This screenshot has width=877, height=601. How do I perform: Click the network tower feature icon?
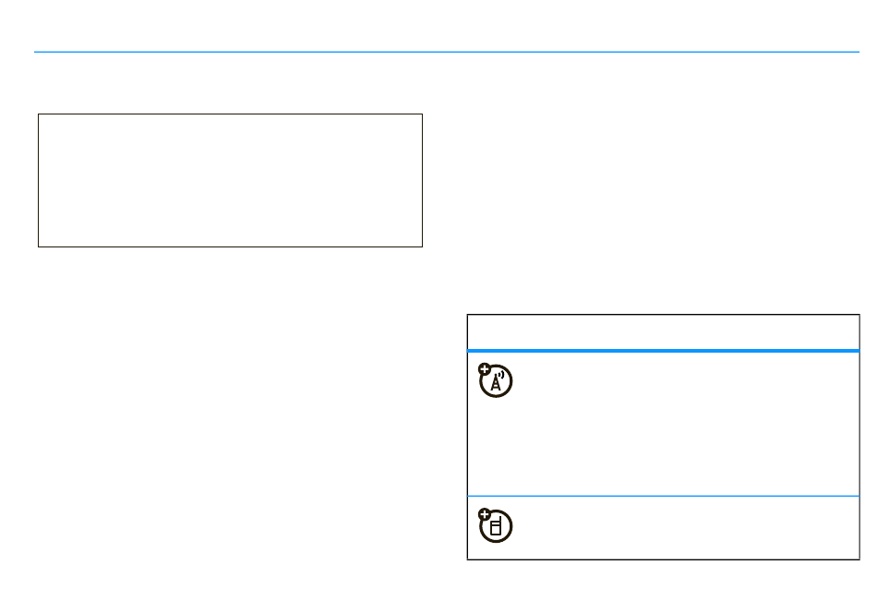pos(496,380)
